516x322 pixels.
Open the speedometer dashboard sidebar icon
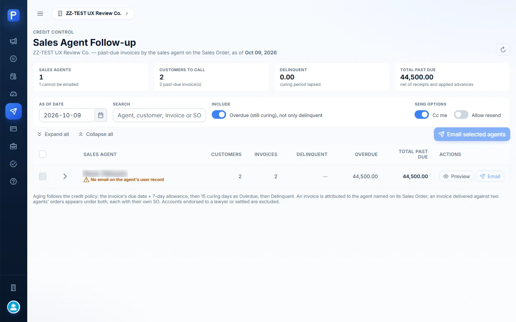(13, 94)
